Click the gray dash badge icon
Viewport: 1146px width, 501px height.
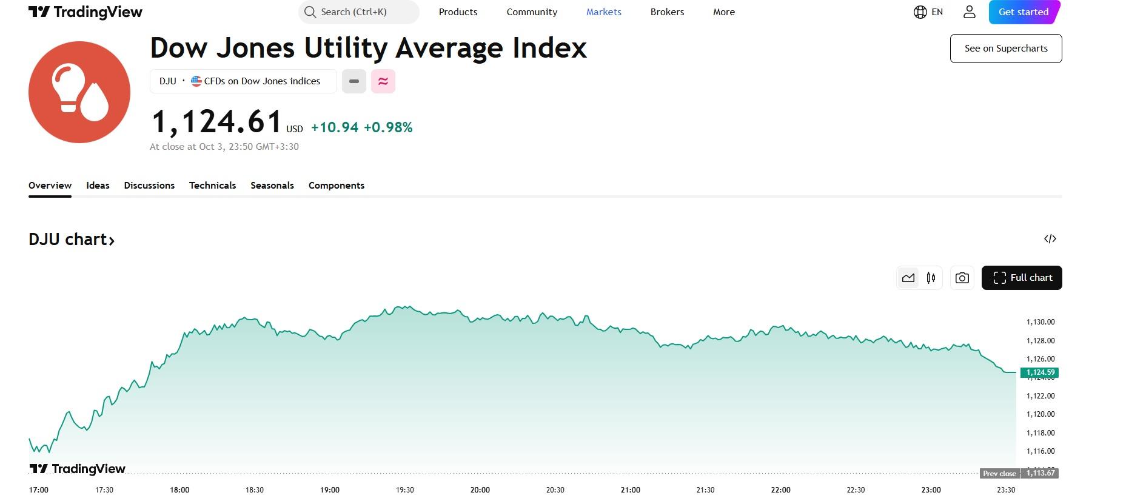coord(354,81)
